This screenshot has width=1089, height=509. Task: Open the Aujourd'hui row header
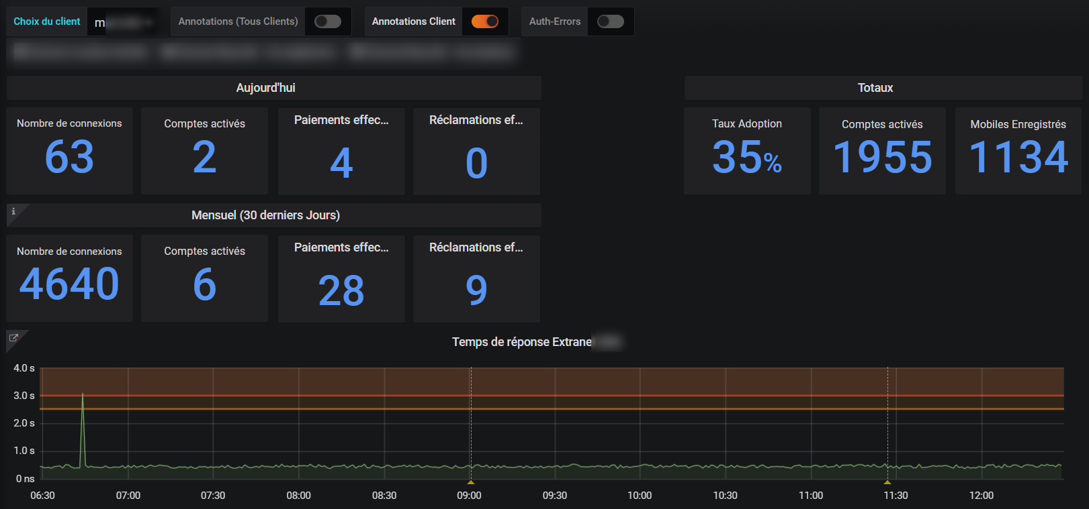274,88
